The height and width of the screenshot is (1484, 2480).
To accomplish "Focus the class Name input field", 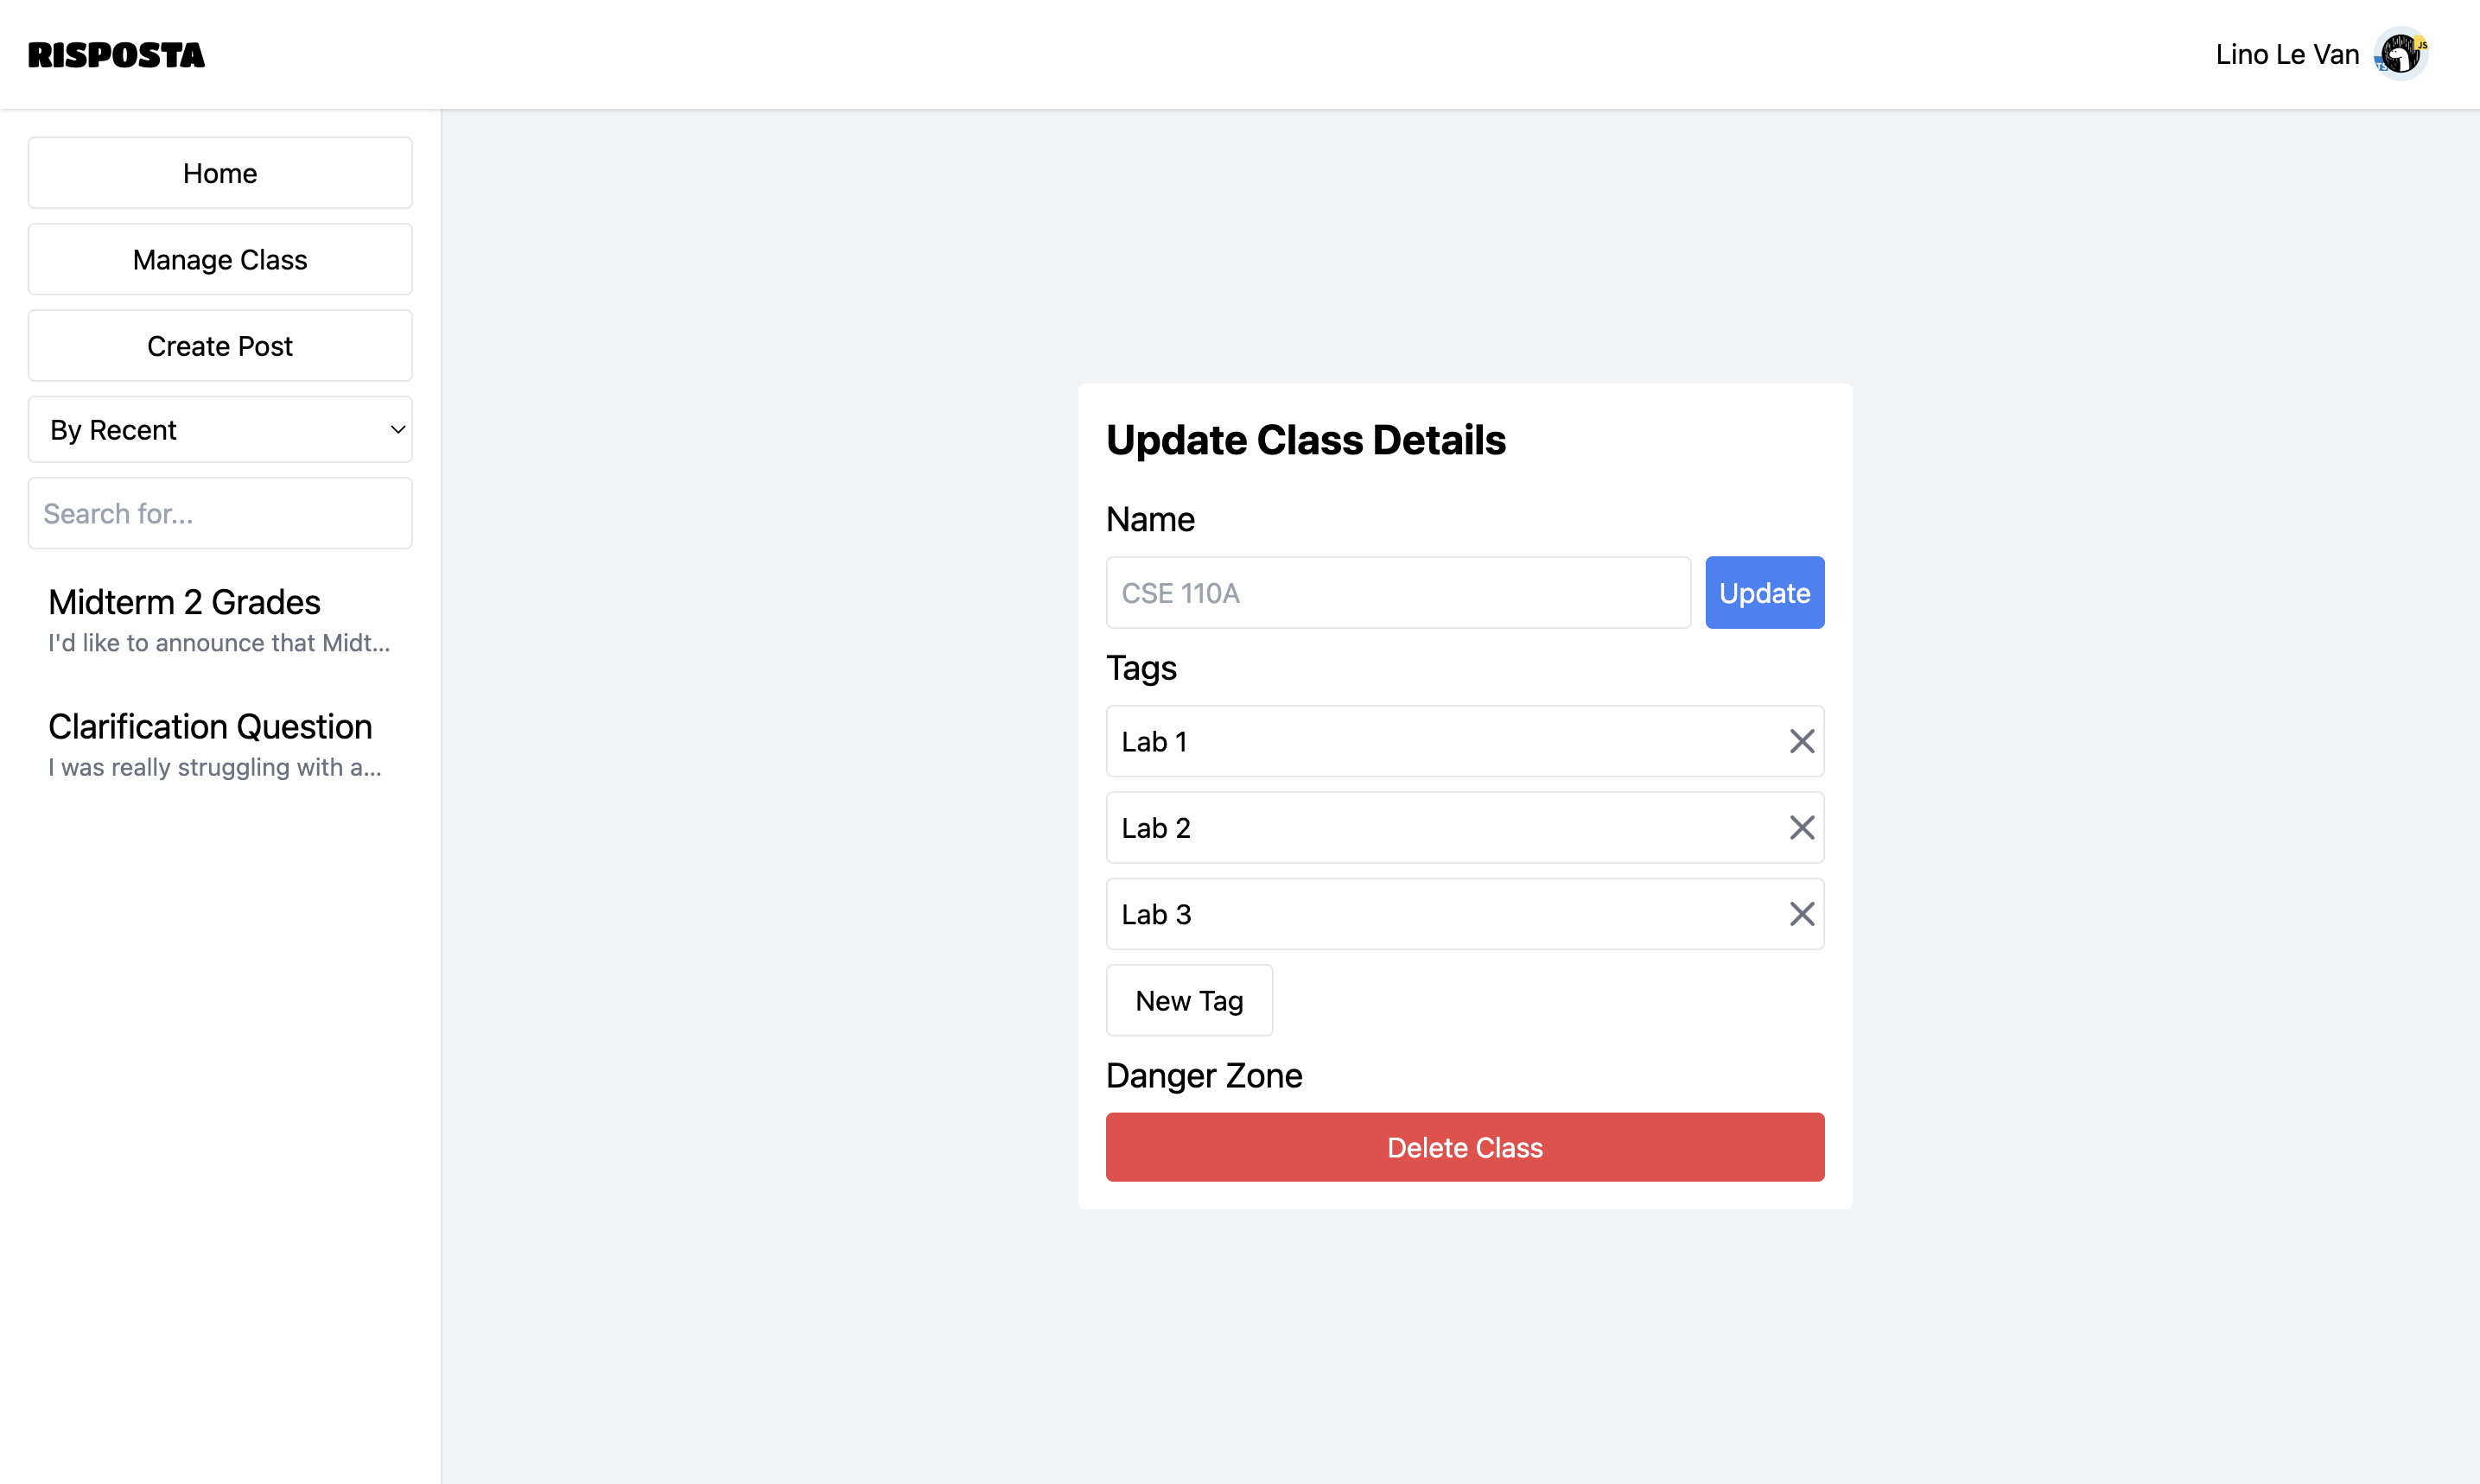I will click(1396, 593).
